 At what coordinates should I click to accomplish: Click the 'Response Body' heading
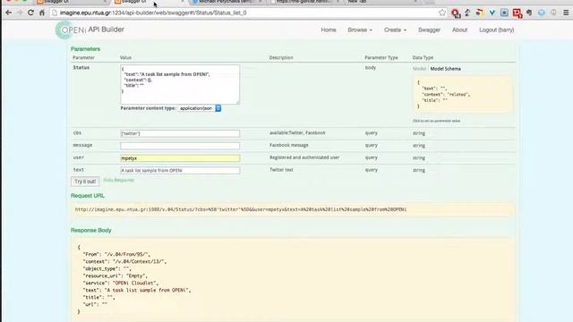pos(91,231)
